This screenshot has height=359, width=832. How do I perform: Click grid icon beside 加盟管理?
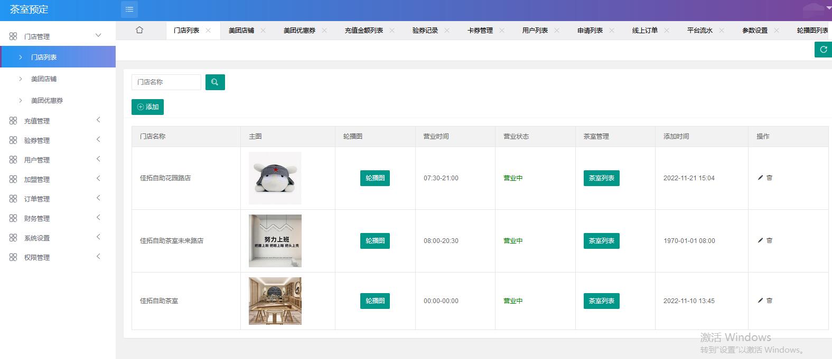13,179
